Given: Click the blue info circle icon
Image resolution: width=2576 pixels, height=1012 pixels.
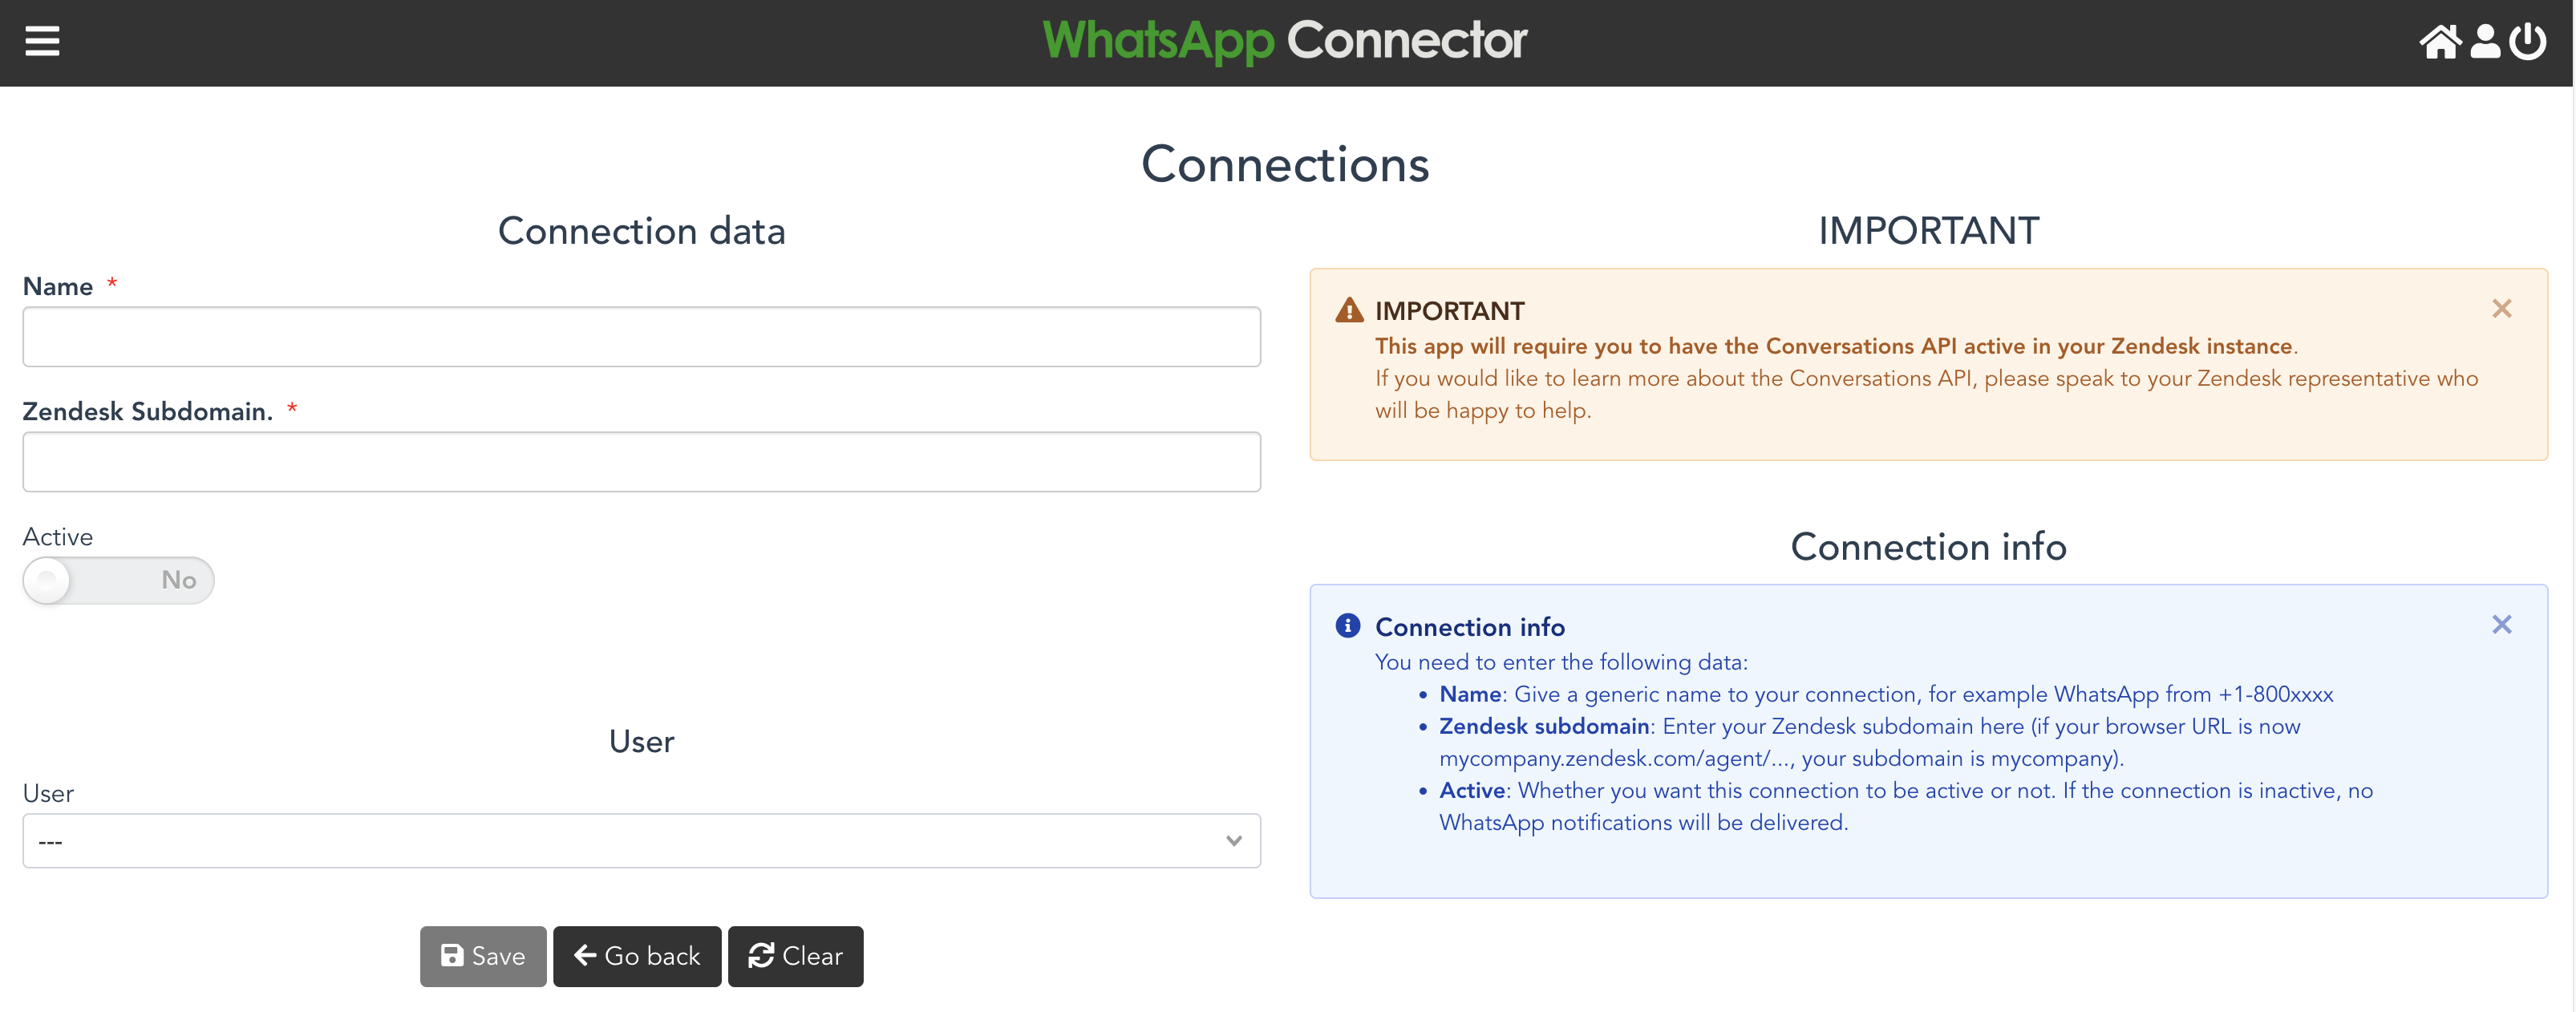Looking at the screenshot, I should point(1347,626).
